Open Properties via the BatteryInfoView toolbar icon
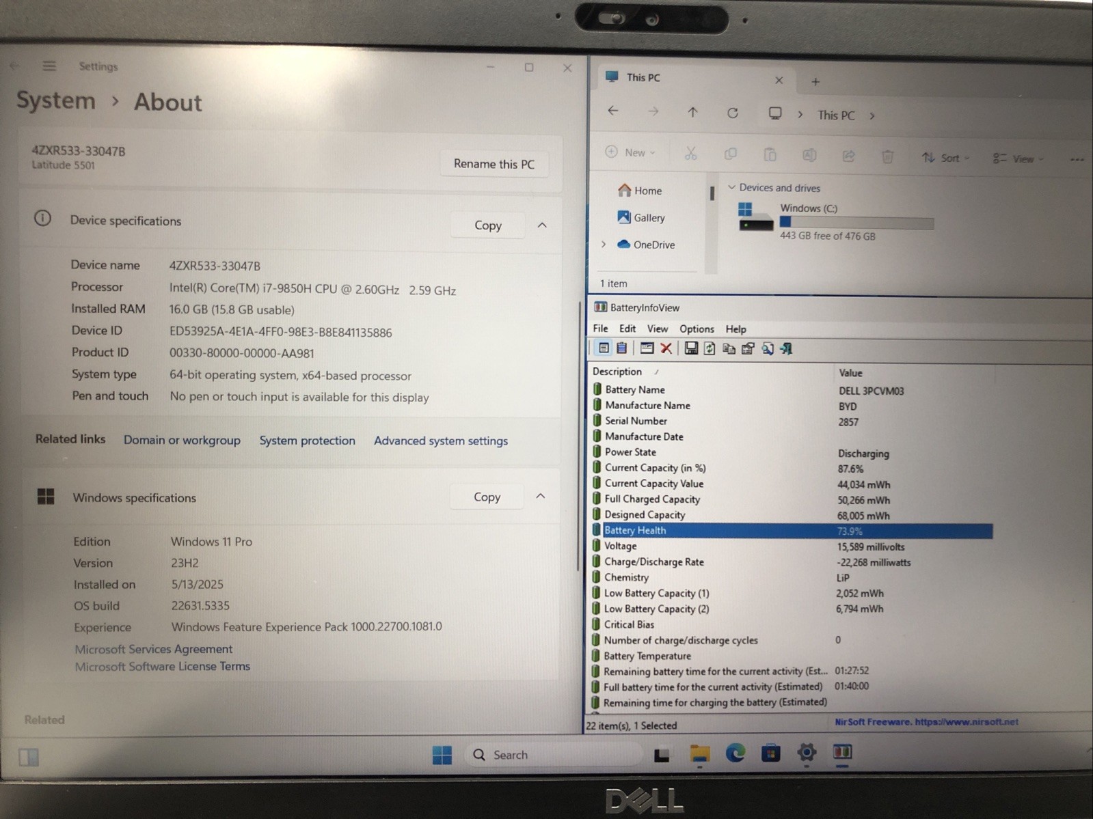 (748, 348)
